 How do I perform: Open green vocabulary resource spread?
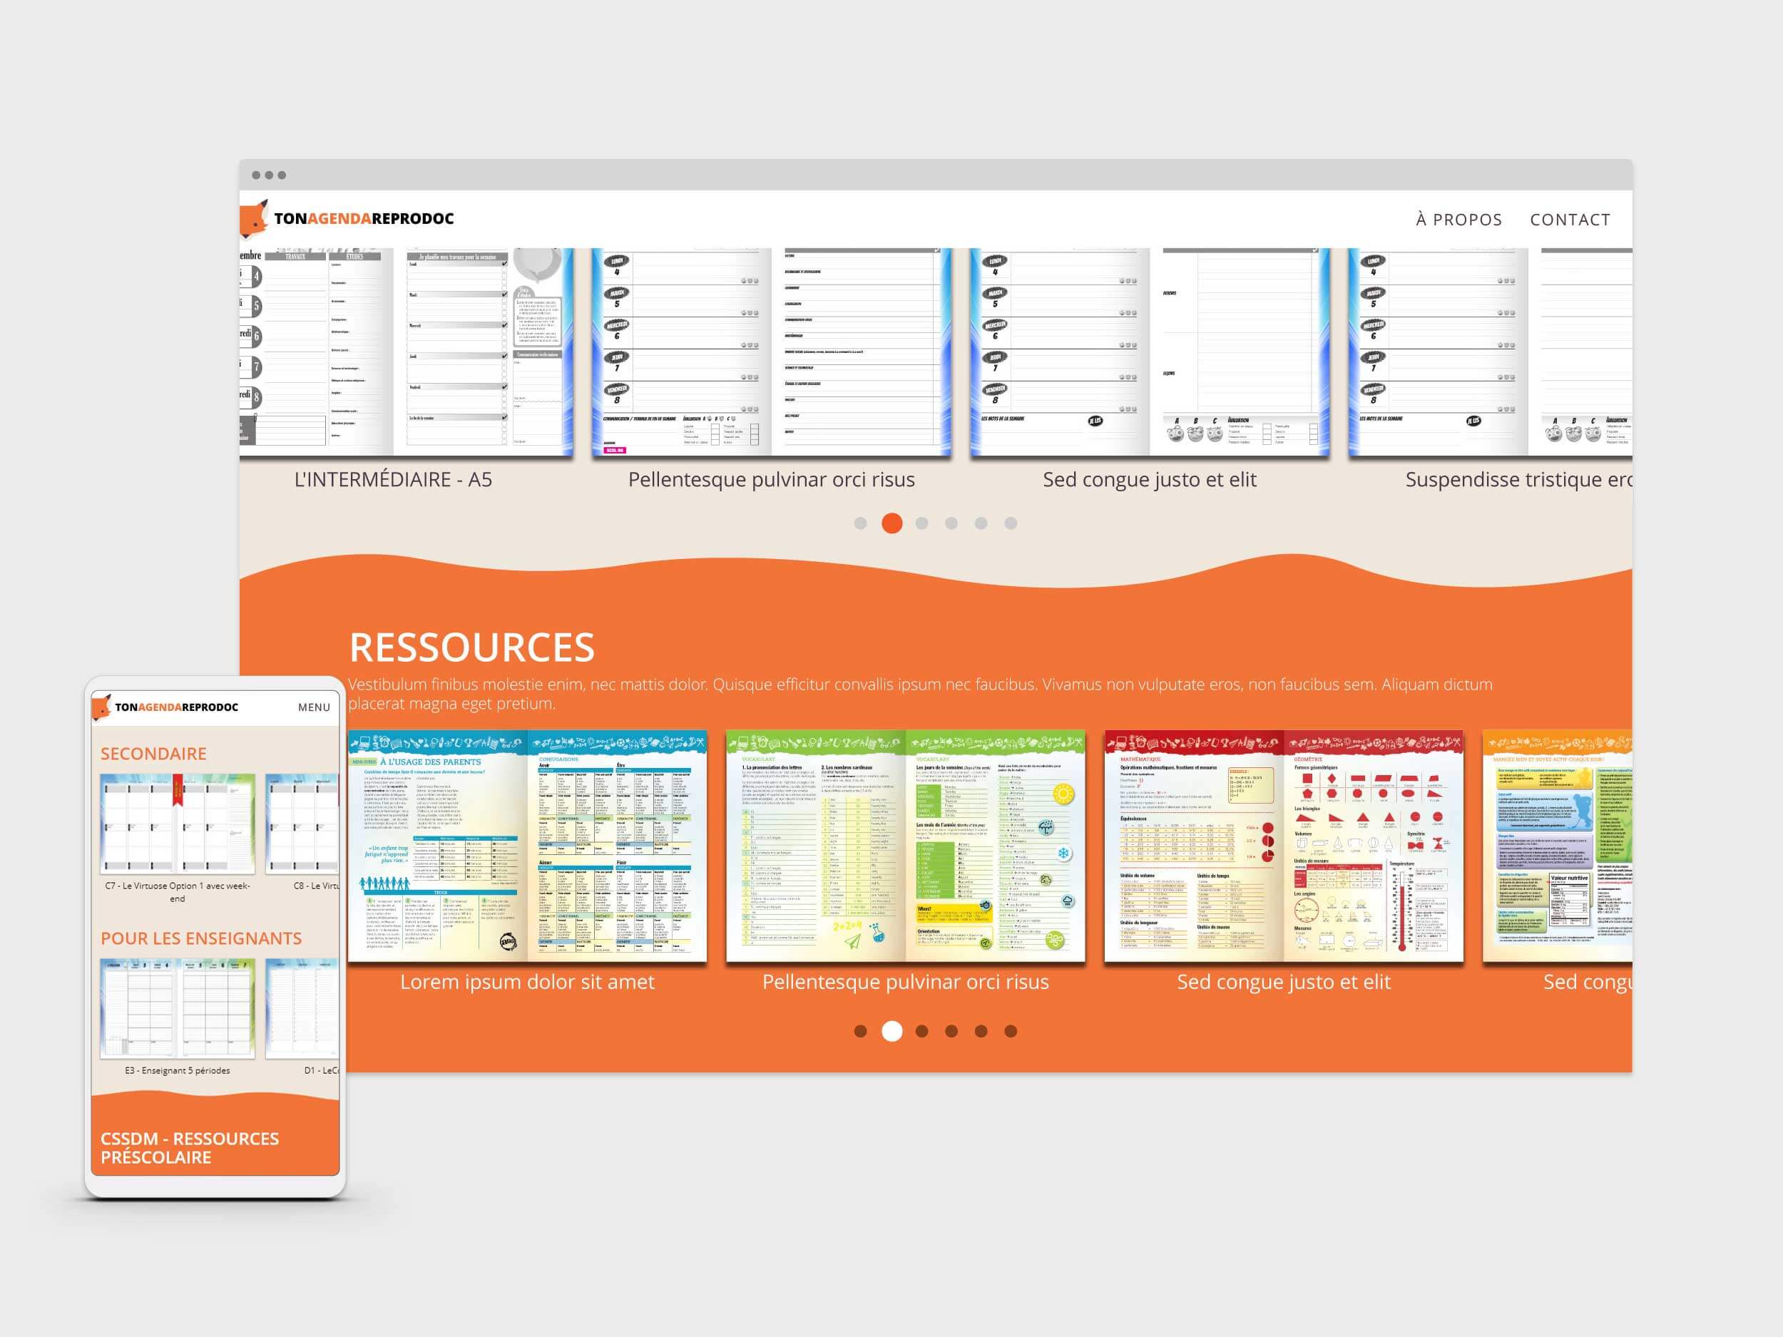pyautogui.click(x=905, y=846)
